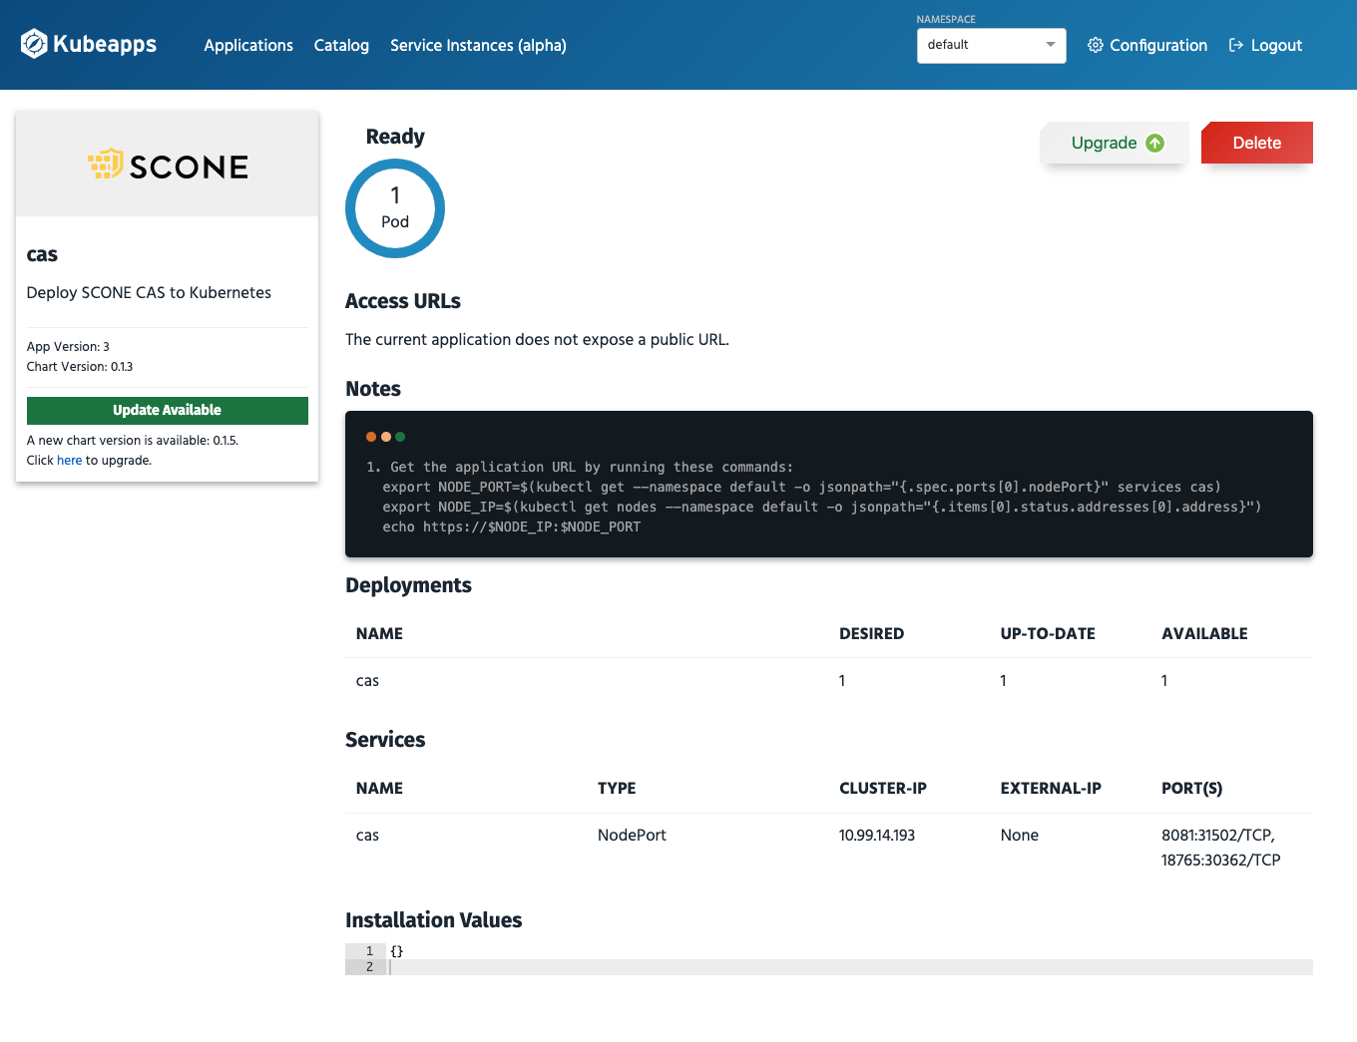
Task: Click the 'here' link to upgrade
Action: click(69, 460)
